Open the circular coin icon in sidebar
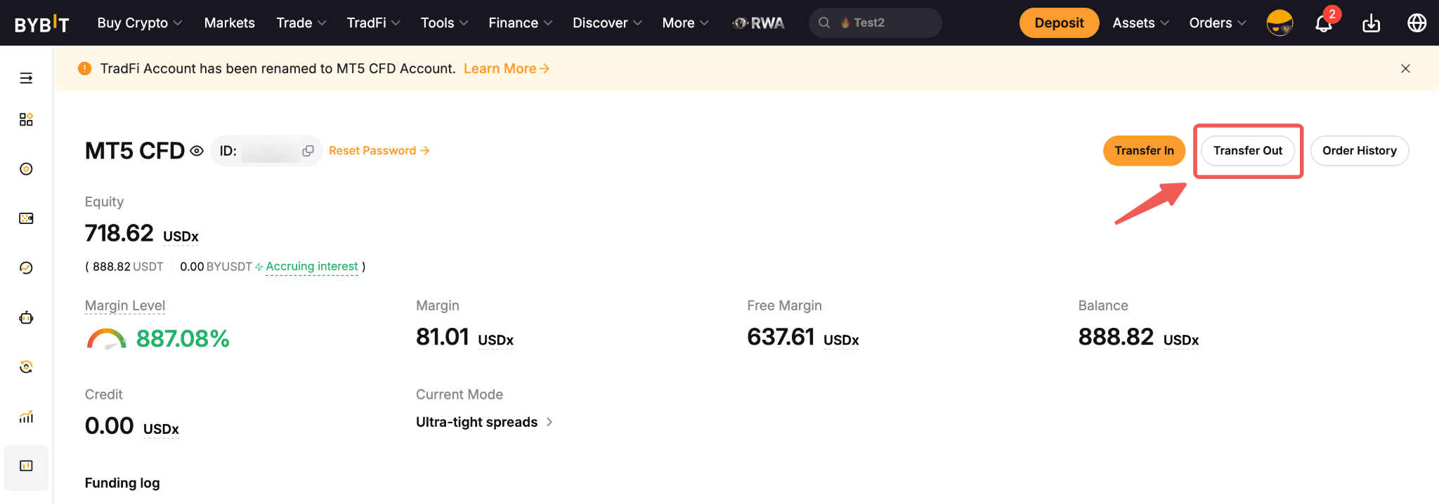Image resolution: width=1439 pixels, height=504 pixels. pos(26,169)
